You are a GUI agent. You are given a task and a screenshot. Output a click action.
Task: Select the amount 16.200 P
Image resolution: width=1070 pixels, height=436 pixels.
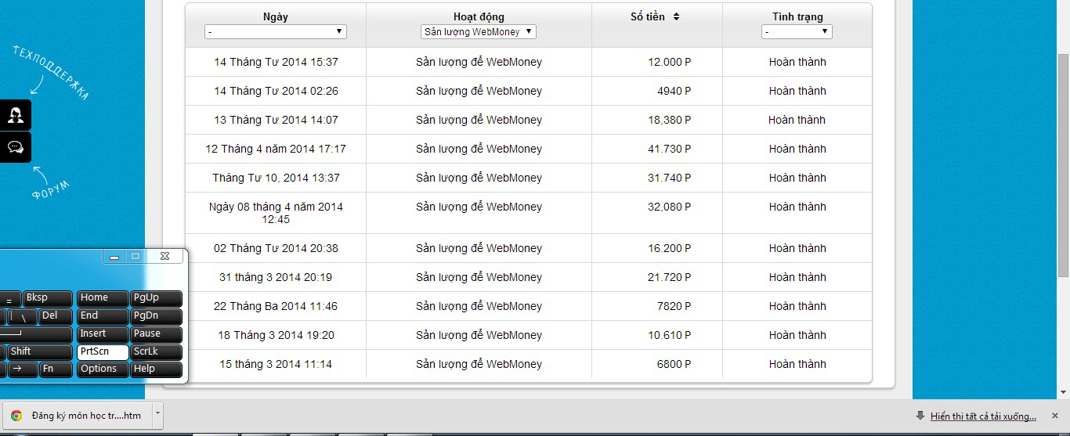[670, 248]
